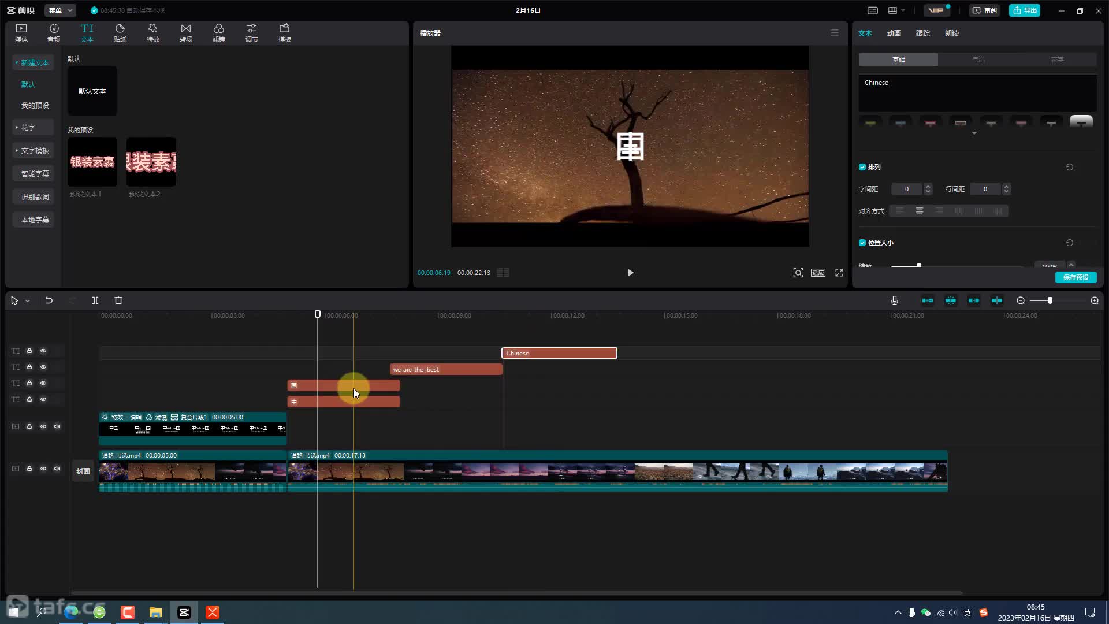
Task: Open the 模板 templates panel
Action: 285,33
